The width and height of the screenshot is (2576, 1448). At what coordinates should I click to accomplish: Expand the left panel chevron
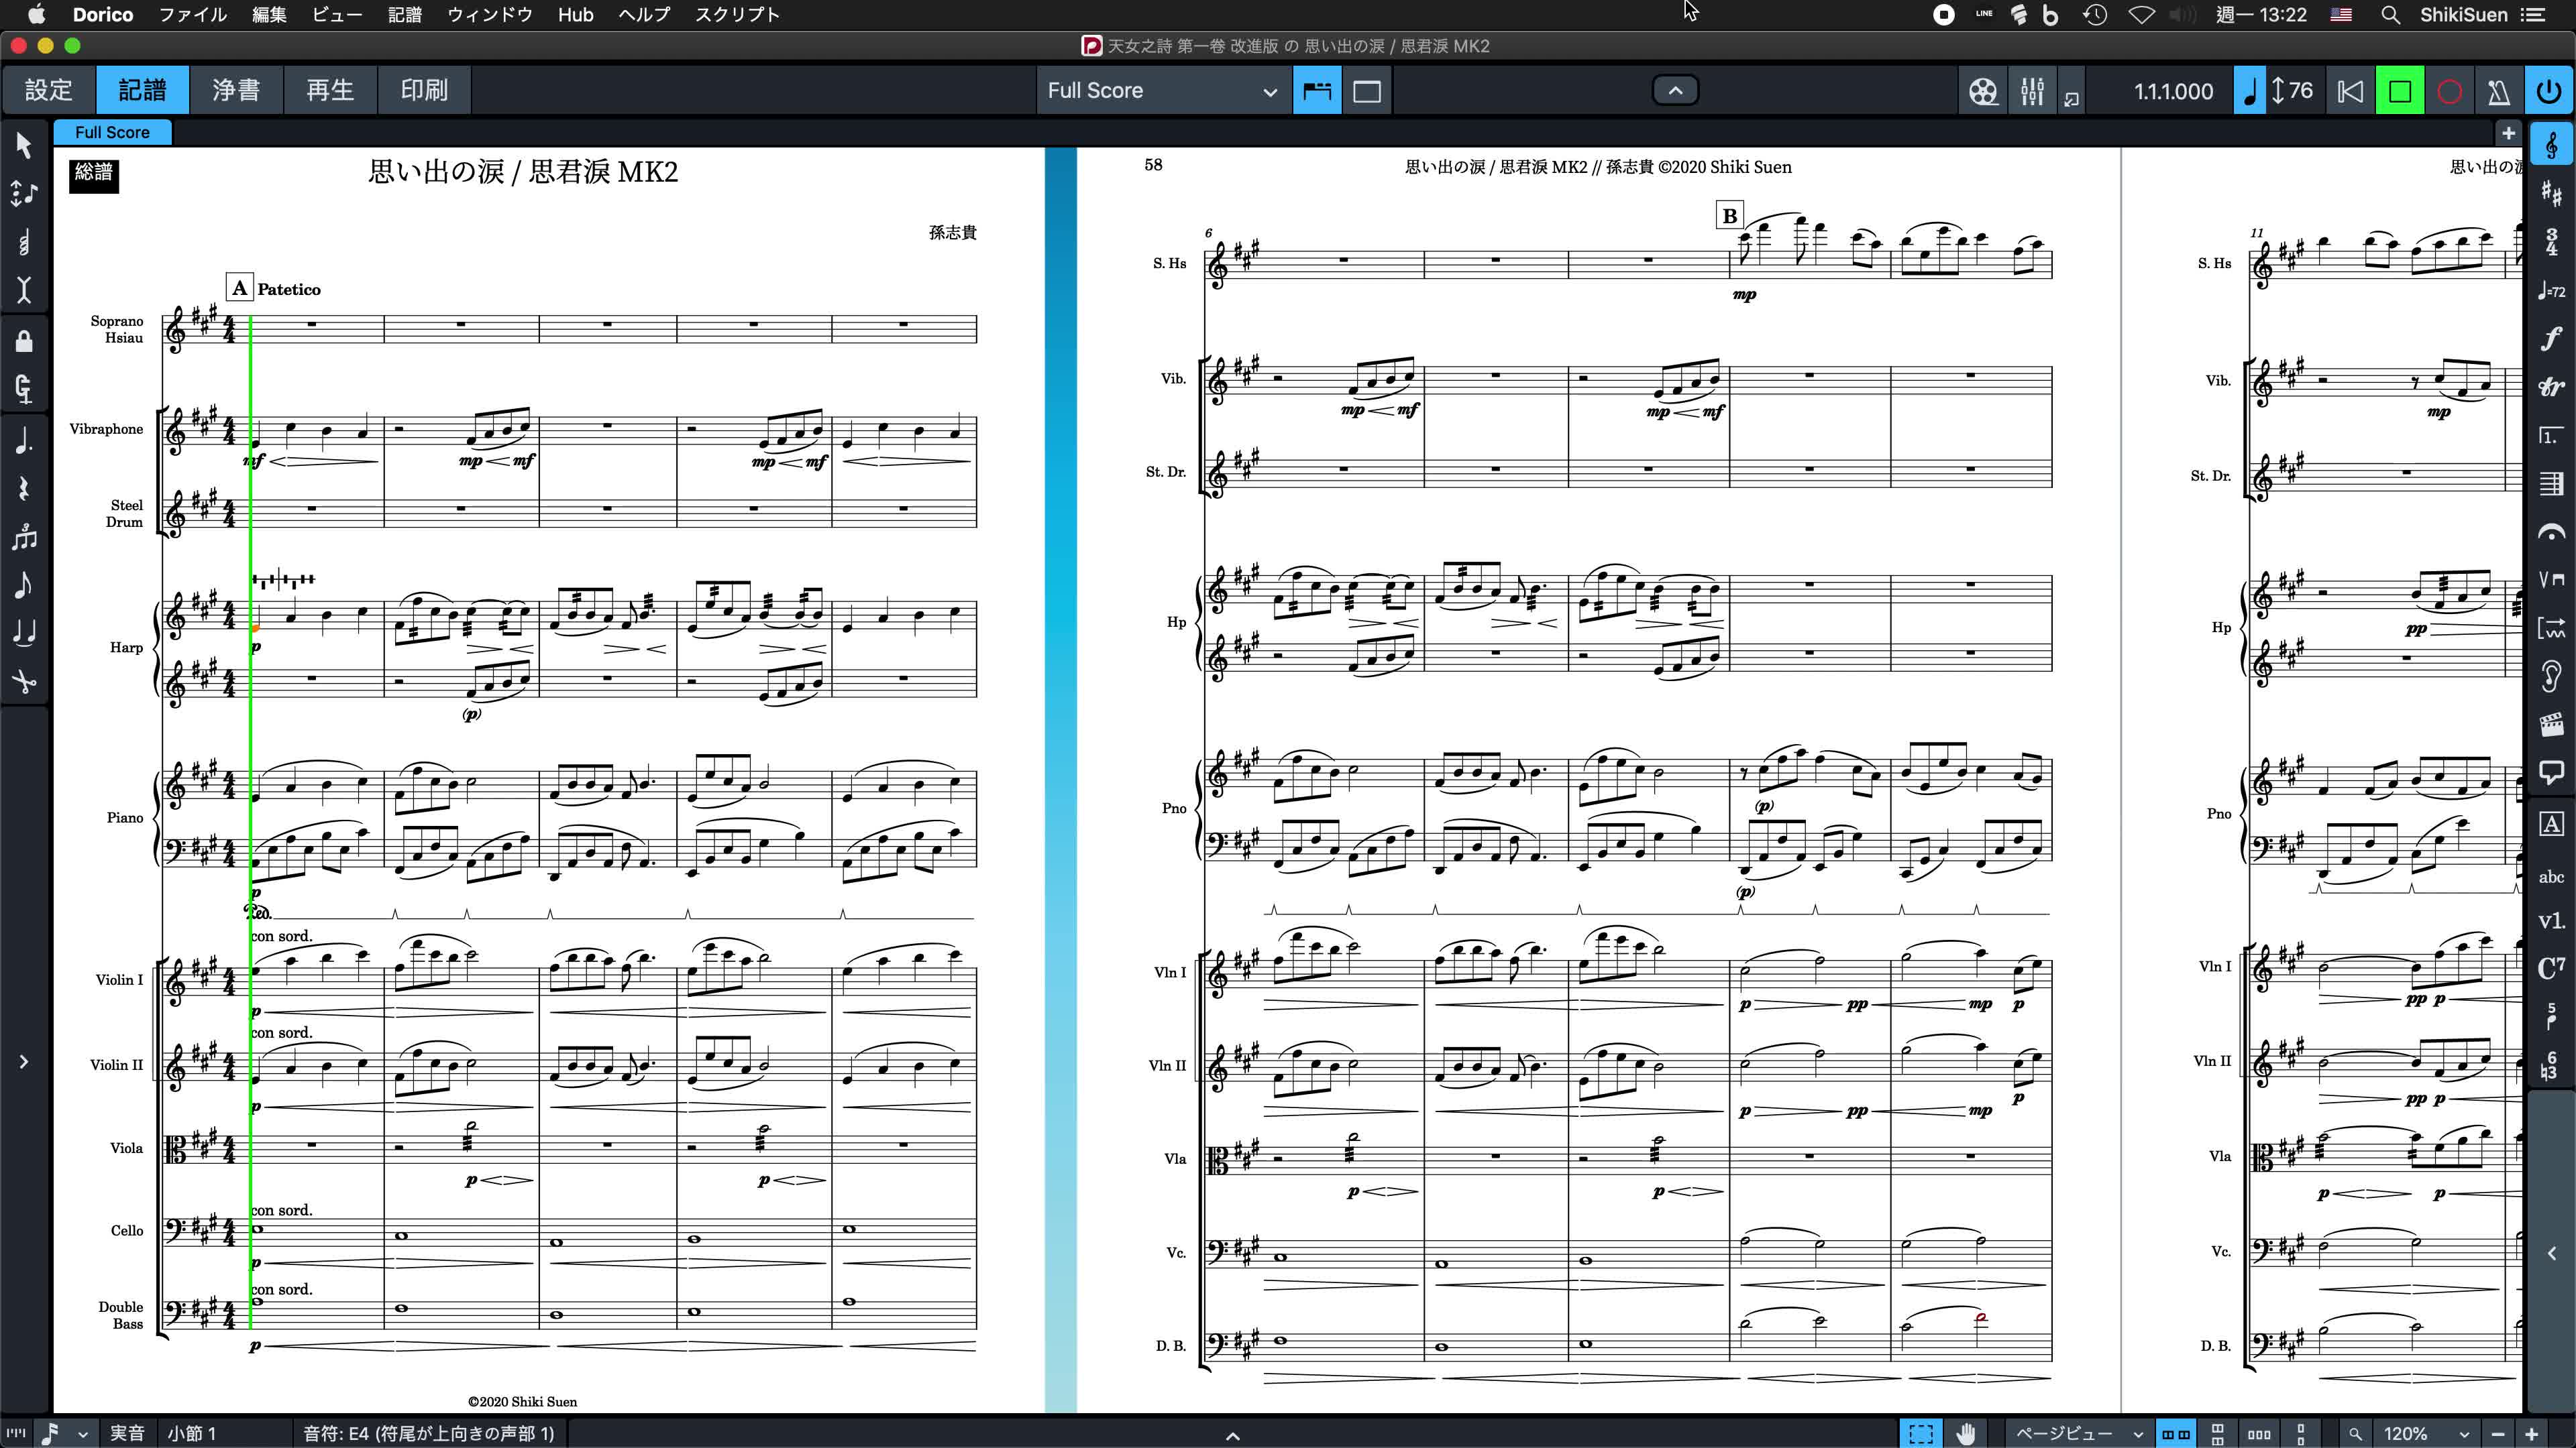tap(24, 1061)
